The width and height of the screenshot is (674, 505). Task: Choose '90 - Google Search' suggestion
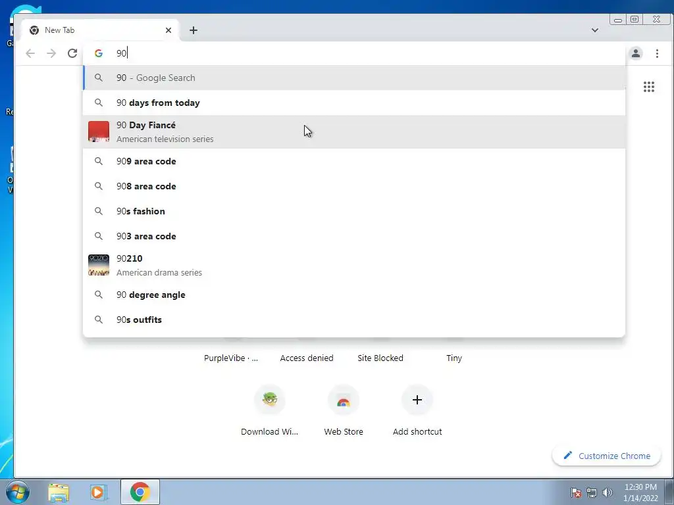point(354,78)
